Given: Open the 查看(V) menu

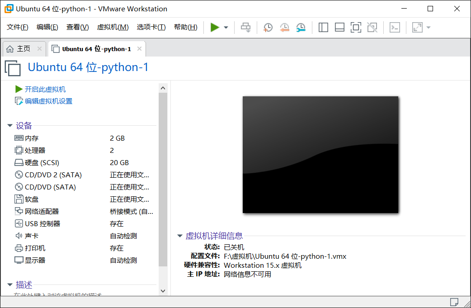Looking at the screenshot, I should tap(77, 27).
